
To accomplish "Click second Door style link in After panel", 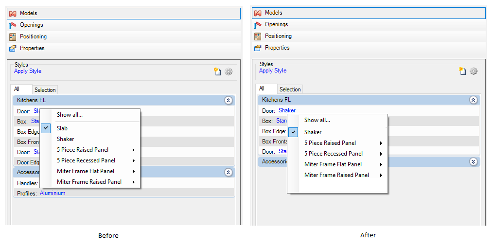I will [x=282, y=152].
